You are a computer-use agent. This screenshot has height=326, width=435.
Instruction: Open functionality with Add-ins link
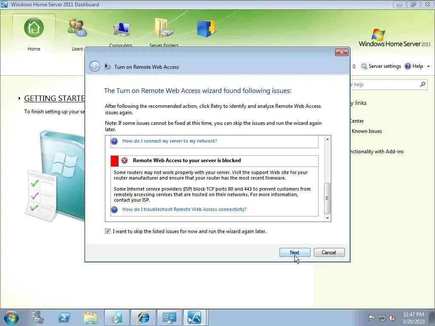coord(377,152)
